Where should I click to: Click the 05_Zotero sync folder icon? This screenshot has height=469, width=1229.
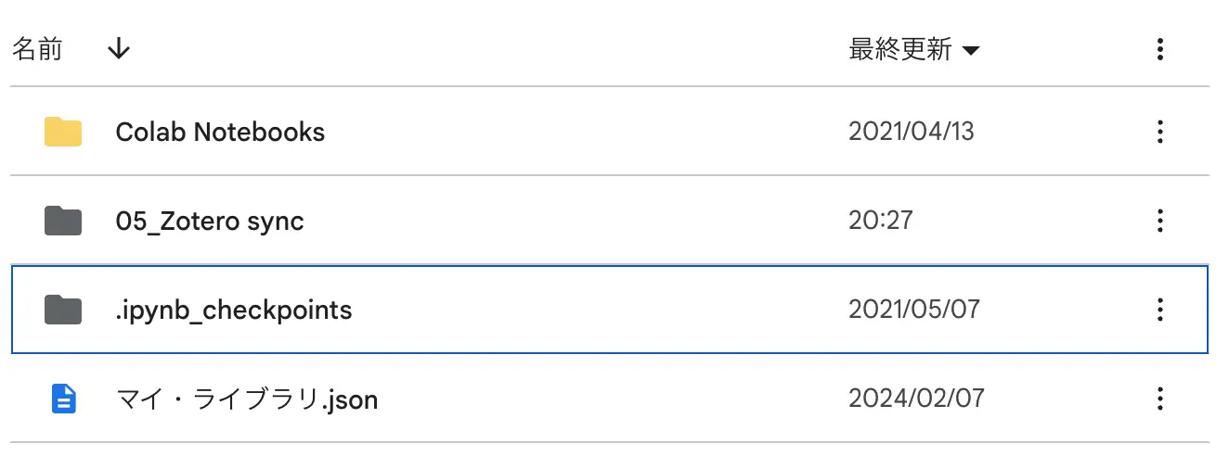(x=63, y=222)
